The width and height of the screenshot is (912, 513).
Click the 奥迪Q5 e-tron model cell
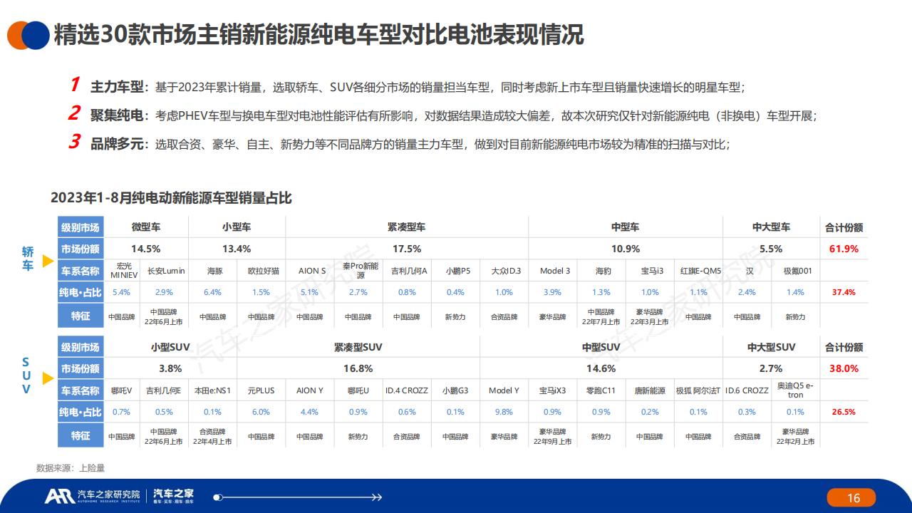tap(795, 390)
